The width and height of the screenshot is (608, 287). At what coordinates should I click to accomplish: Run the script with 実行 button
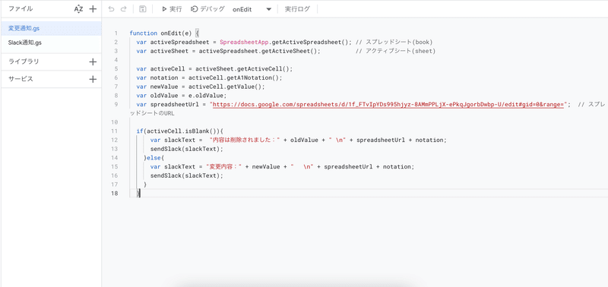tap(172, 9)
